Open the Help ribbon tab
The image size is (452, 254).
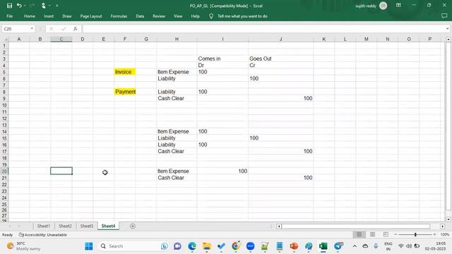pos(195,16)
